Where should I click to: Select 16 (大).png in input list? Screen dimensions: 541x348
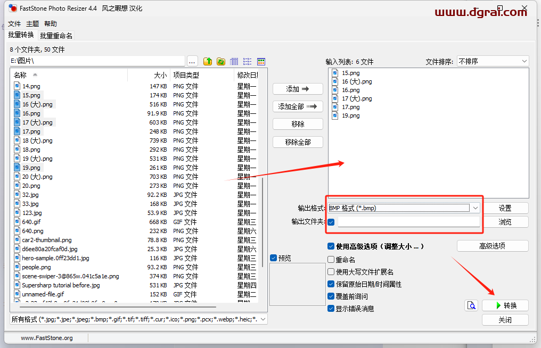pyautogui.click(x=357, y=81)
